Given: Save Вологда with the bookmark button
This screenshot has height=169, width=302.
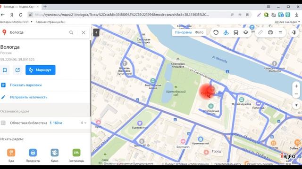Looking at the screenshot, I should pos(5,70).
